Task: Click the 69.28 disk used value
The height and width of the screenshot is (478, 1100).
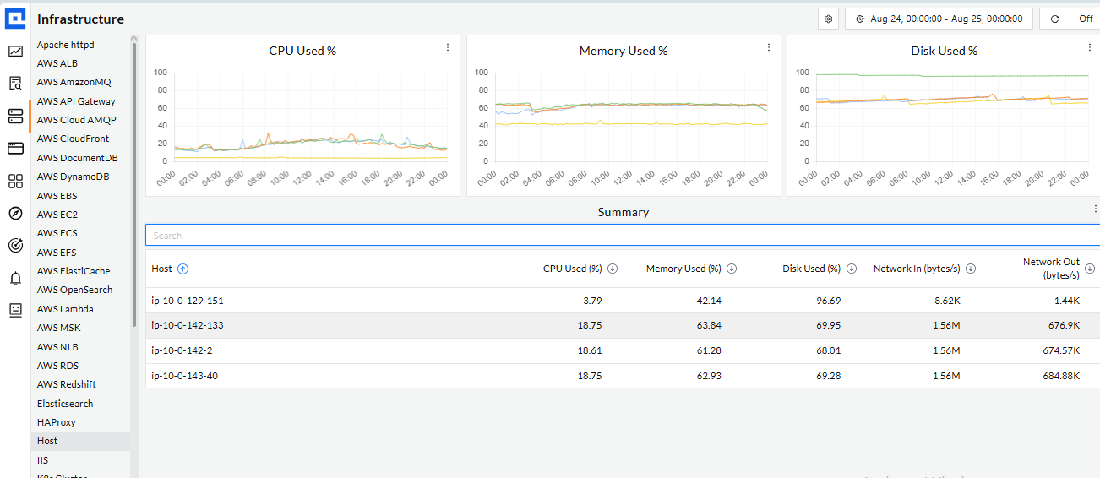Action: 828,376
